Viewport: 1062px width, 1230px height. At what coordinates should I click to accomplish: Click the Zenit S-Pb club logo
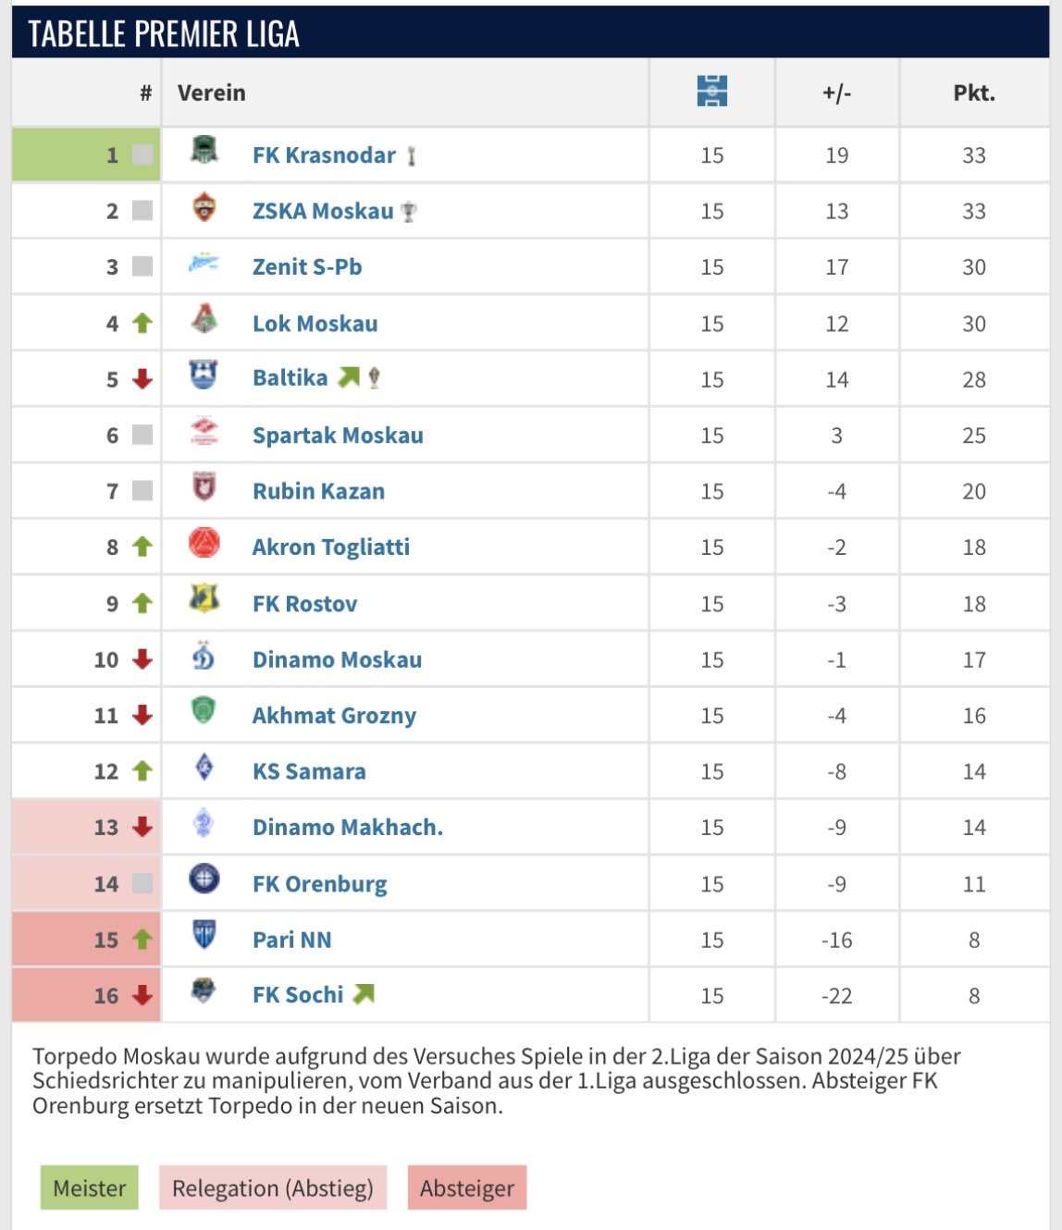(x=204, y=264)
